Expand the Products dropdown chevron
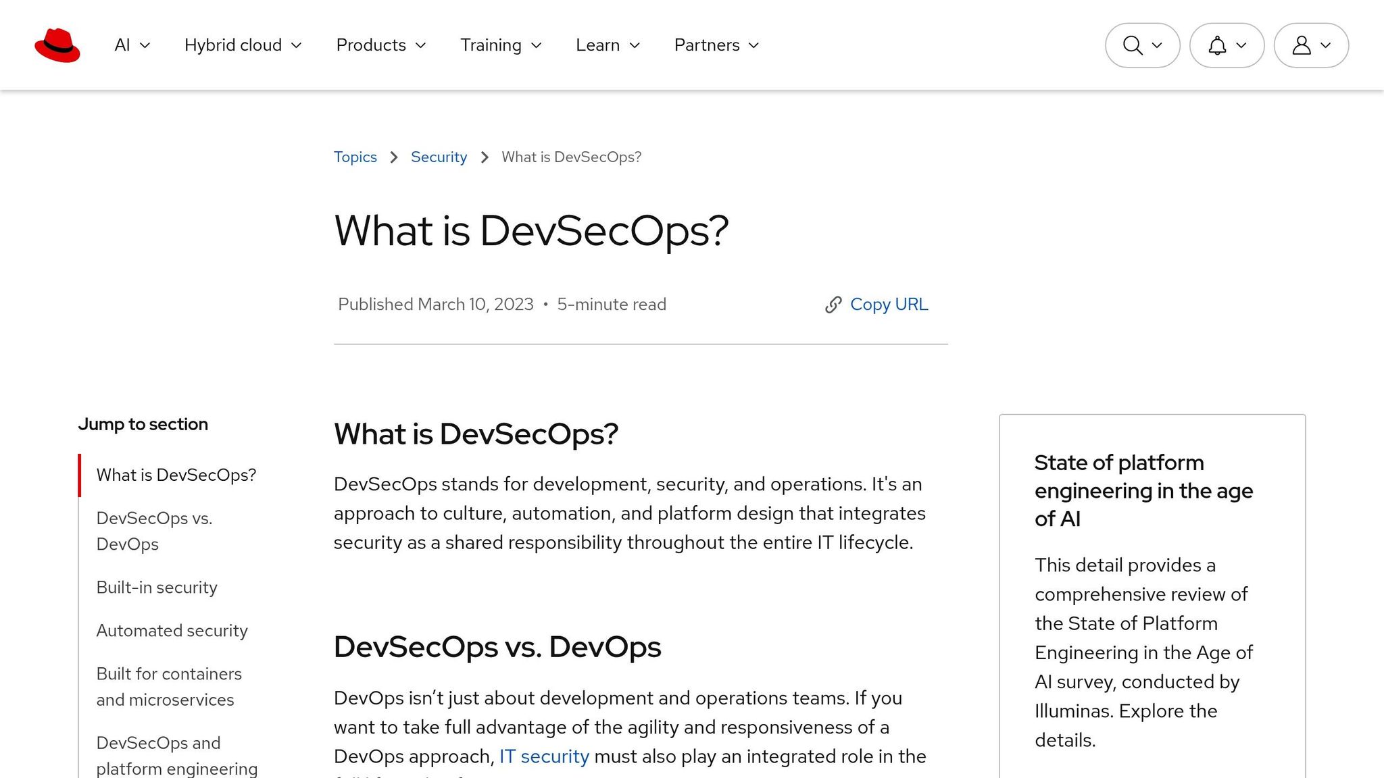The width and height of the screenshot is (1384, 778). [420, 45]
